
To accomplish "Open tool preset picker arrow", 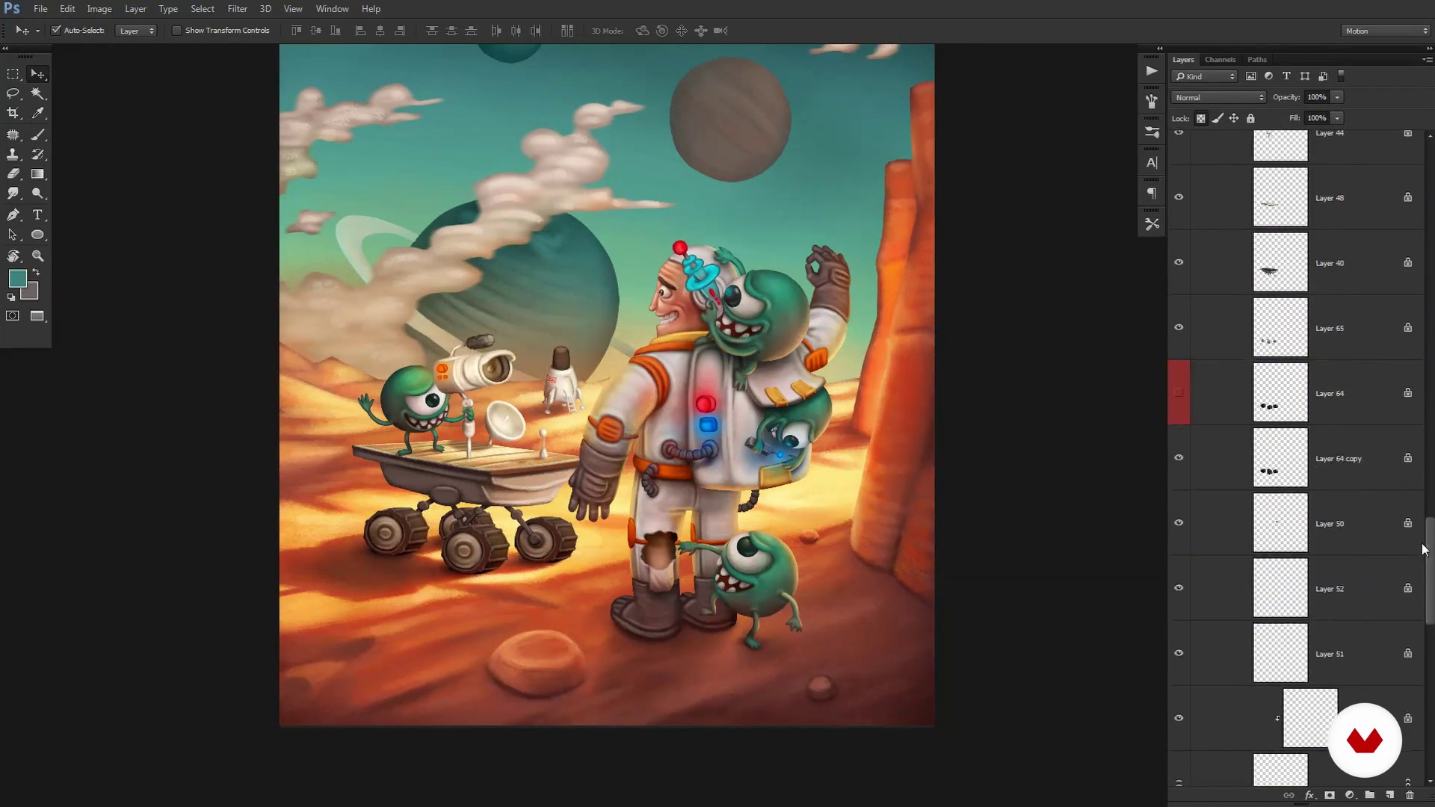I will click(37, 31).
